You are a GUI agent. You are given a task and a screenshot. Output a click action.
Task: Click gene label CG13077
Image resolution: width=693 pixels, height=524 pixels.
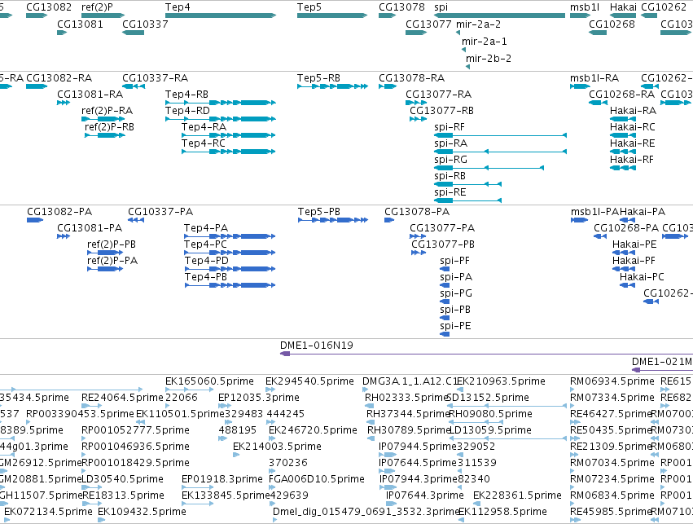click(428, 24)
